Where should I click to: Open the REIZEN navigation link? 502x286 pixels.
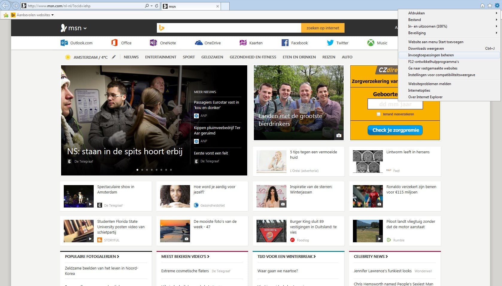click(329, 57)
